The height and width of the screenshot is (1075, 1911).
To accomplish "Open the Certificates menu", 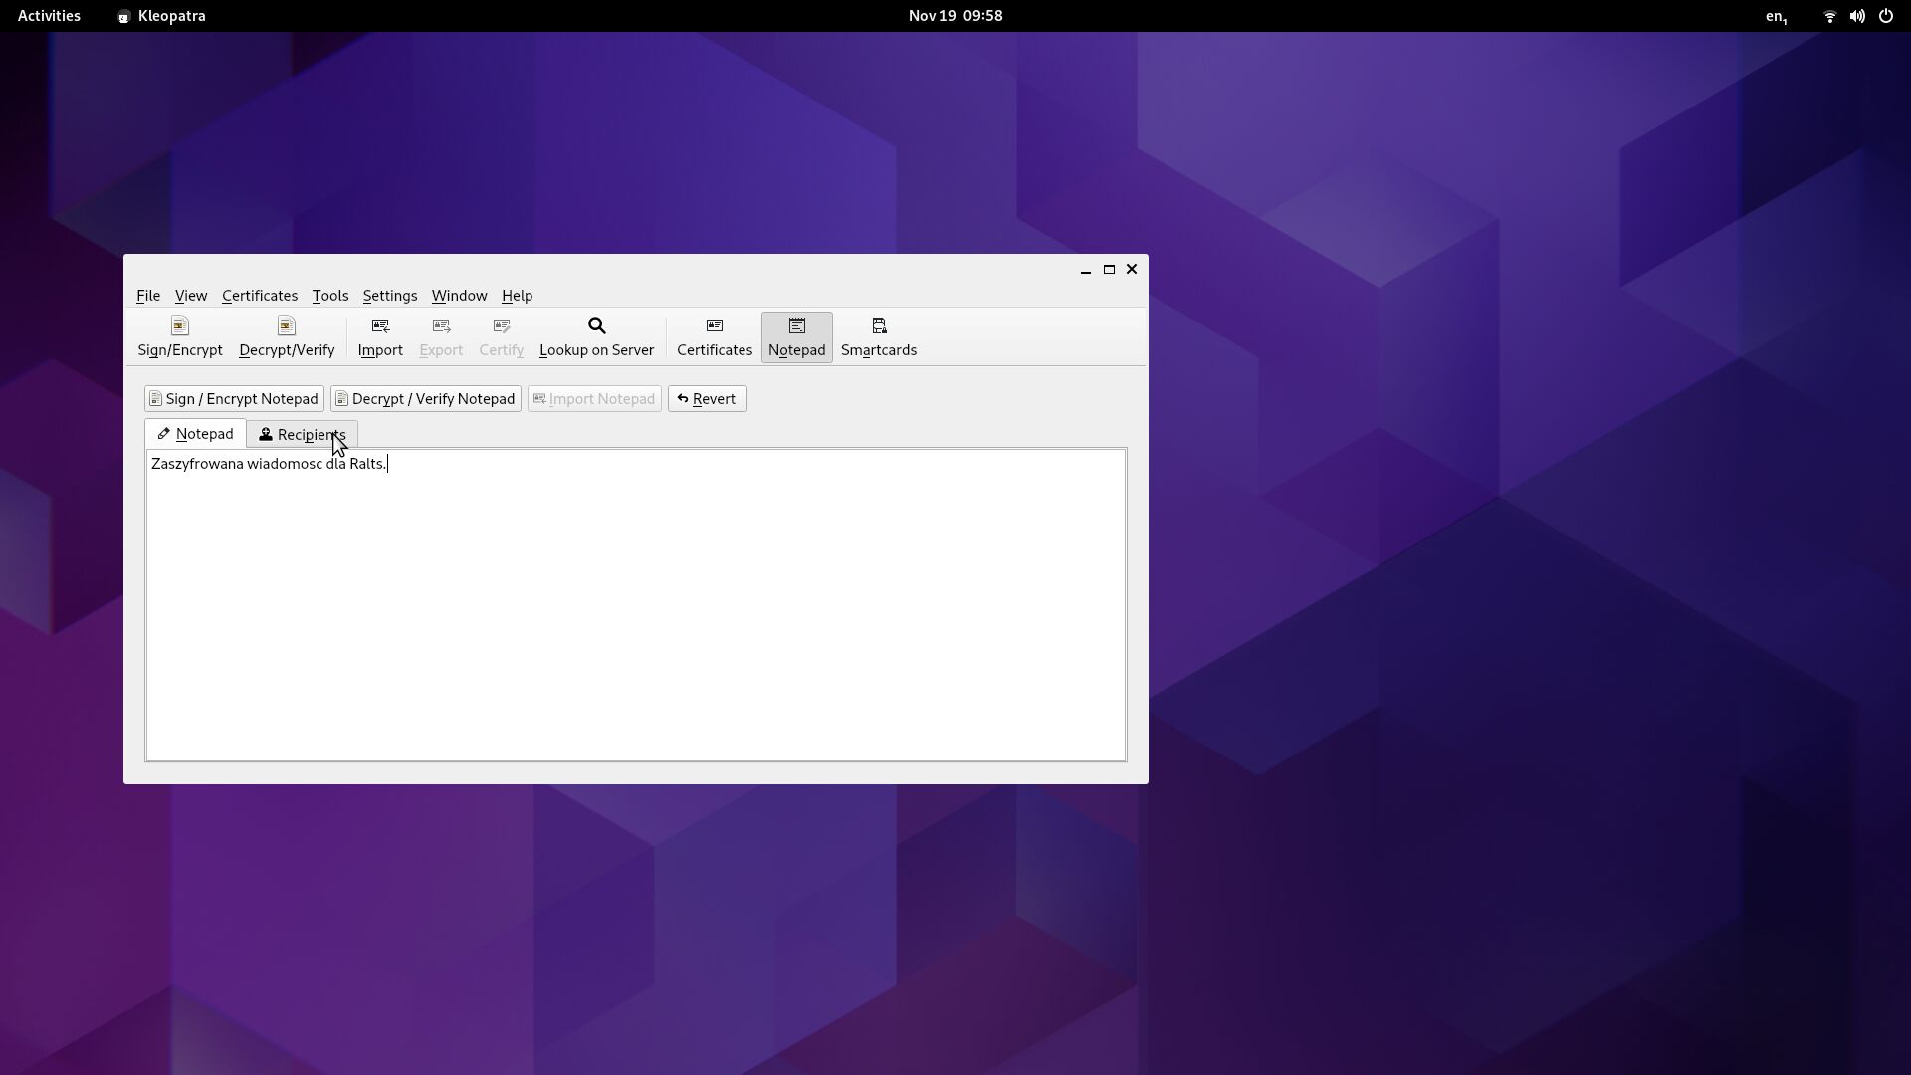I will pos(259,296).
